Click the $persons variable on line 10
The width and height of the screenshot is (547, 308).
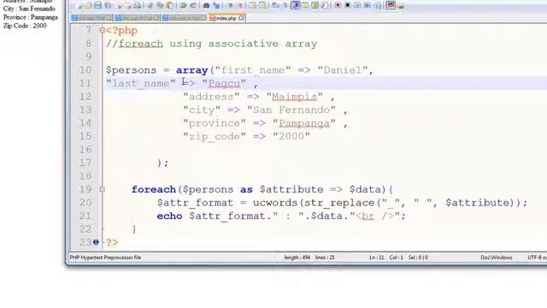pos(131,70)
